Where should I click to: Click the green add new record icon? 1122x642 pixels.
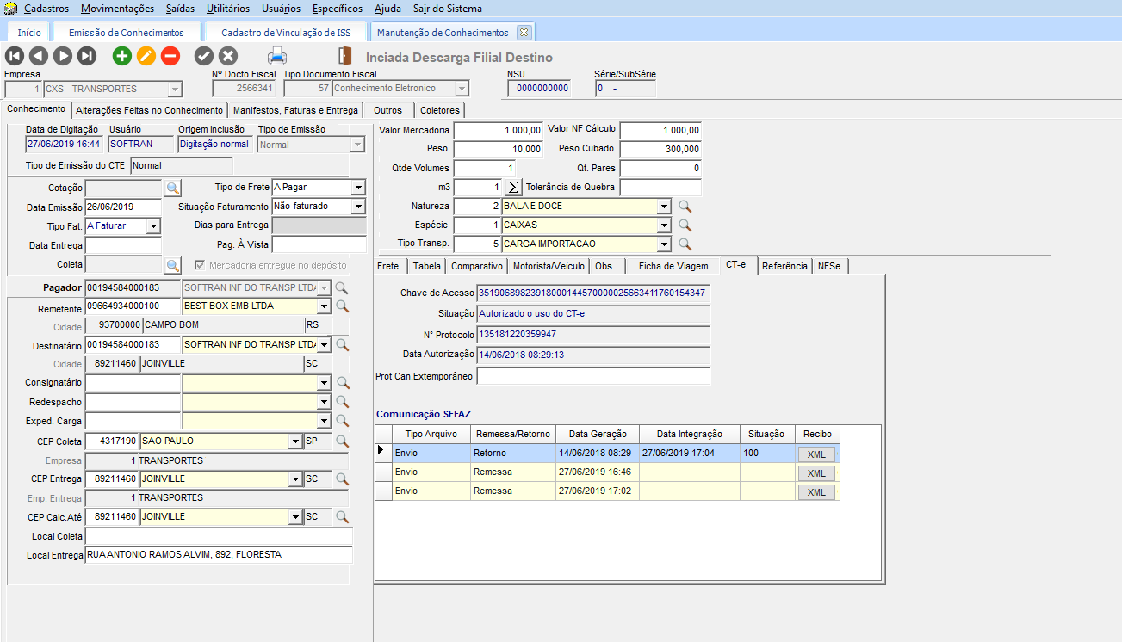coord(122,57)
